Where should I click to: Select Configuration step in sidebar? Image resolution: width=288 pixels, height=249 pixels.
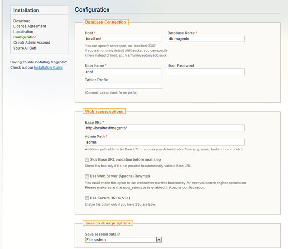(x=25, y=37)
